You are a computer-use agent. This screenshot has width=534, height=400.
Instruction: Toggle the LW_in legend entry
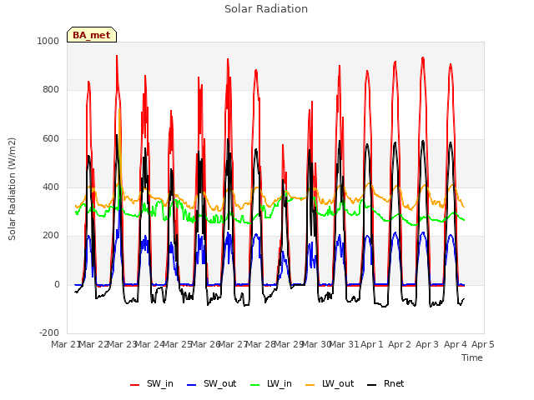click(x=271, y=383)
